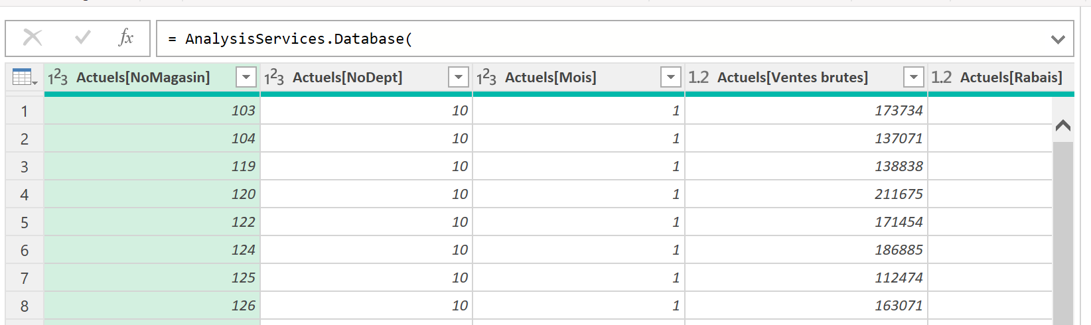Click the vertical scrollbar up arrow
This screenshot has height=325, width=1091.
tap(1063, 125)
